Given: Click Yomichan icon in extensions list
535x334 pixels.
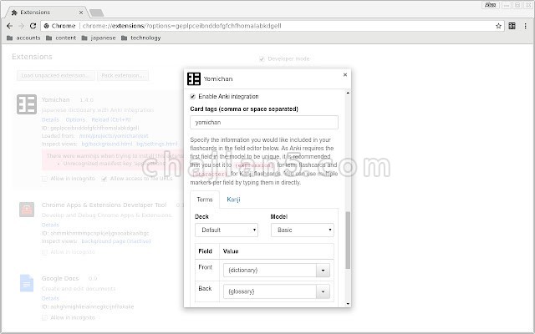Looking at the screenshot, I should click(x=27, y=104).
